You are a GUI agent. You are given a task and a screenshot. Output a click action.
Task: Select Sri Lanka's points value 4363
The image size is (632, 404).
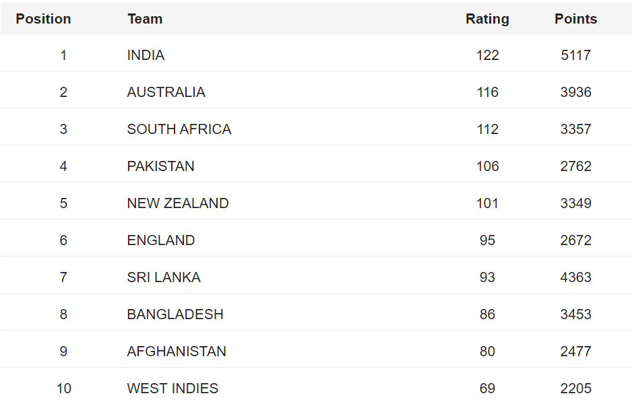(575, 277)
